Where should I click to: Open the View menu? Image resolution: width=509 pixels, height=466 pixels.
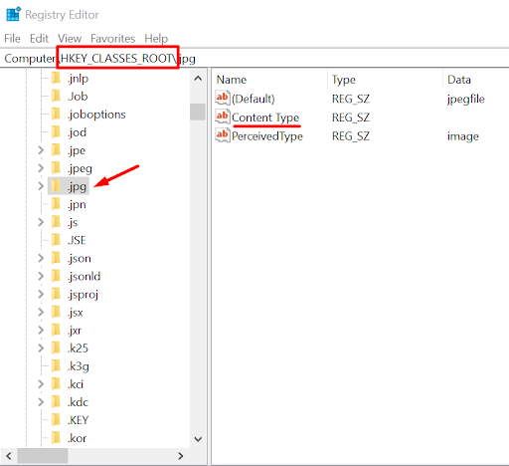(70, 39)
